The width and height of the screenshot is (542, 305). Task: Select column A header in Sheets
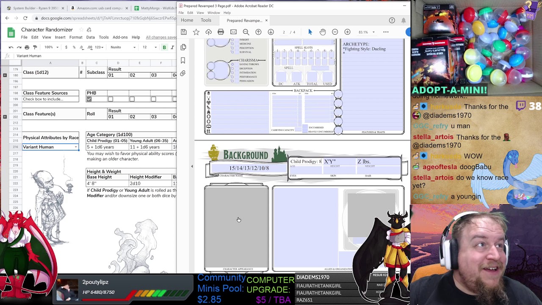50,63
